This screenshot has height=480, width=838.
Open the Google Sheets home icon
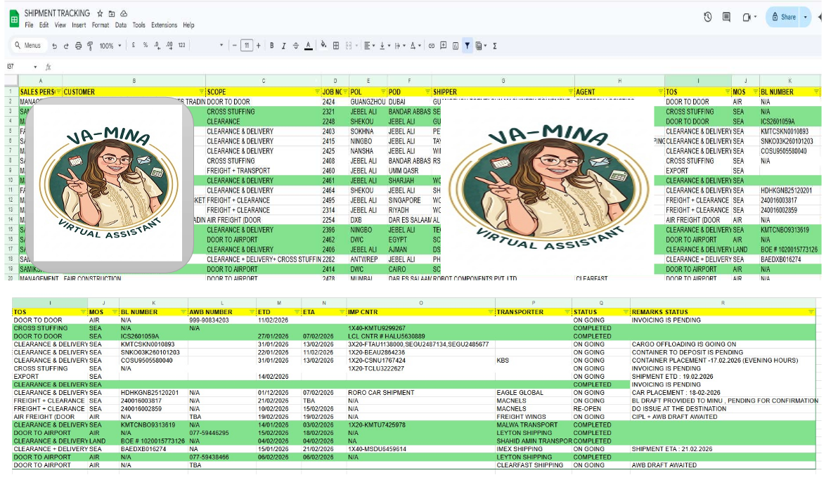tap(15, 18)
